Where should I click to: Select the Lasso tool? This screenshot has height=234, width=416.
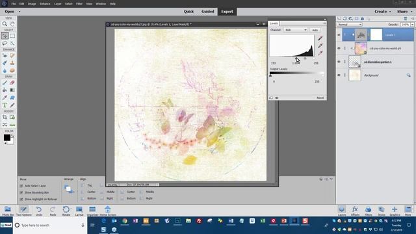(x=5, y=43)
